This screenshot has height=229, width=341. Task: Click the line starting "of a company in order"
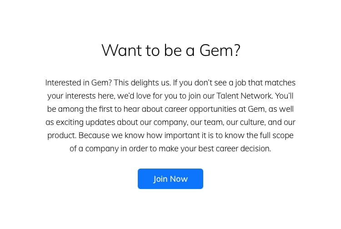tap(170, 149)
